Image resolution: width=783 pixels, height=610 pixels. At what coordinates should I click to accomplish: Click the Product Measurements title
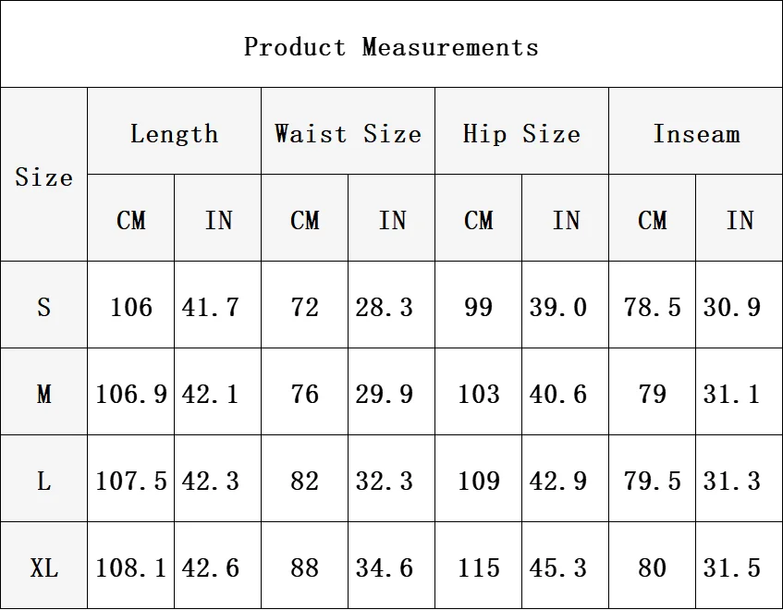tap(391, 46)
